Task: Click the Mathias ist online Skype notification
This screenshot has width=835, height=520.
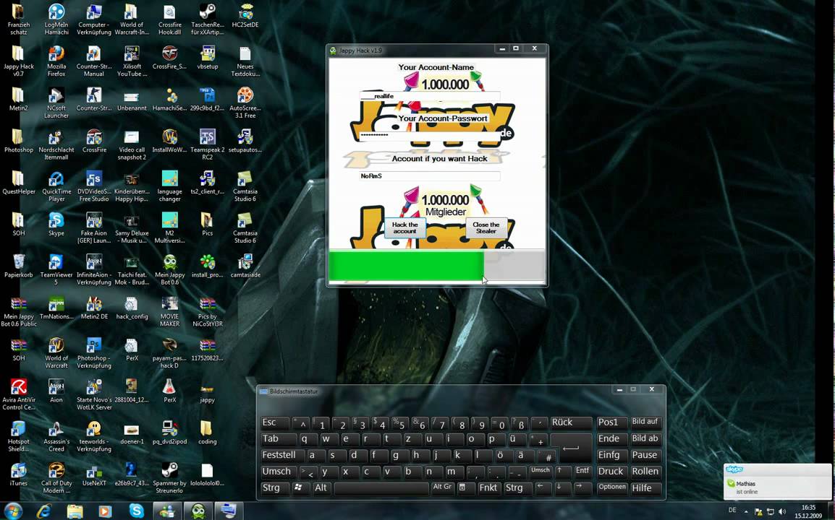Action: pyautogui.click(x=777, y=482)
